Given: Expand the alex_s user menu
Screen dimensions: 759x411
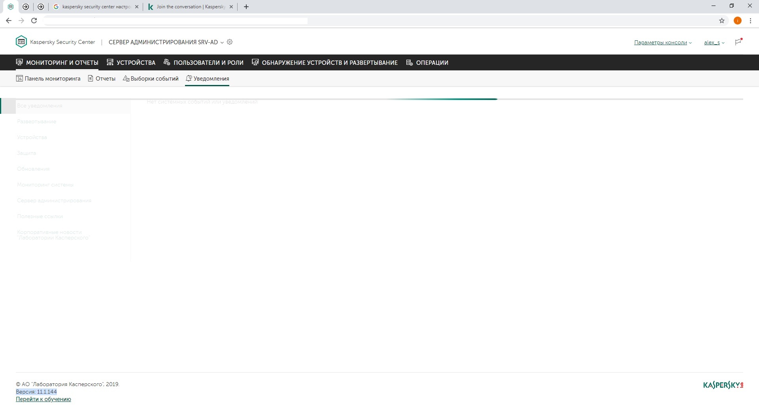Looking at the screenshot, I should pos(714,43).
